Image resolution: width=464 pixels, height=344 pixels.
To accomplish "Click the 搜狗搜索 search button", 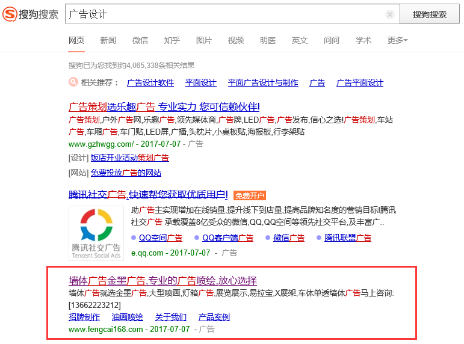I will [429, 14].
